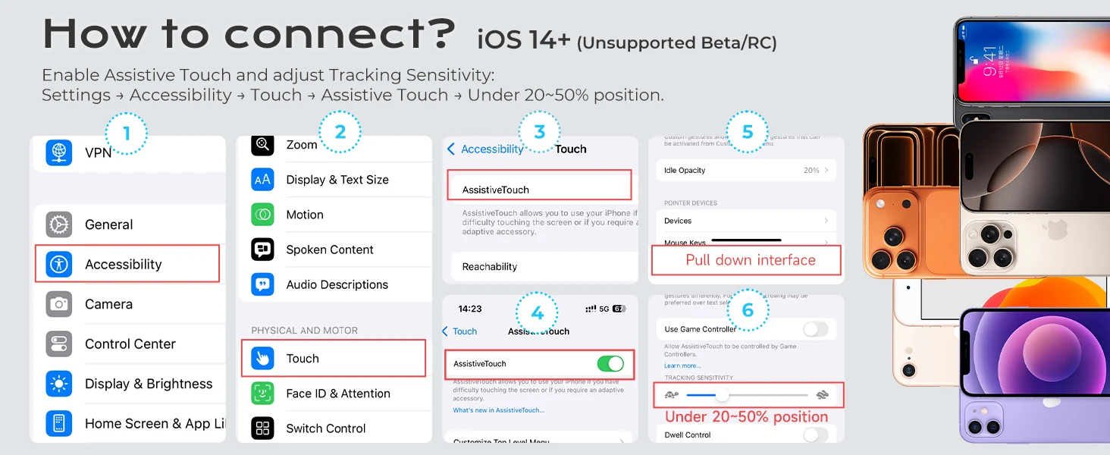Tap the VPN globe icon
Viewport: 1110px width, 455px height.
coord(59,152)
